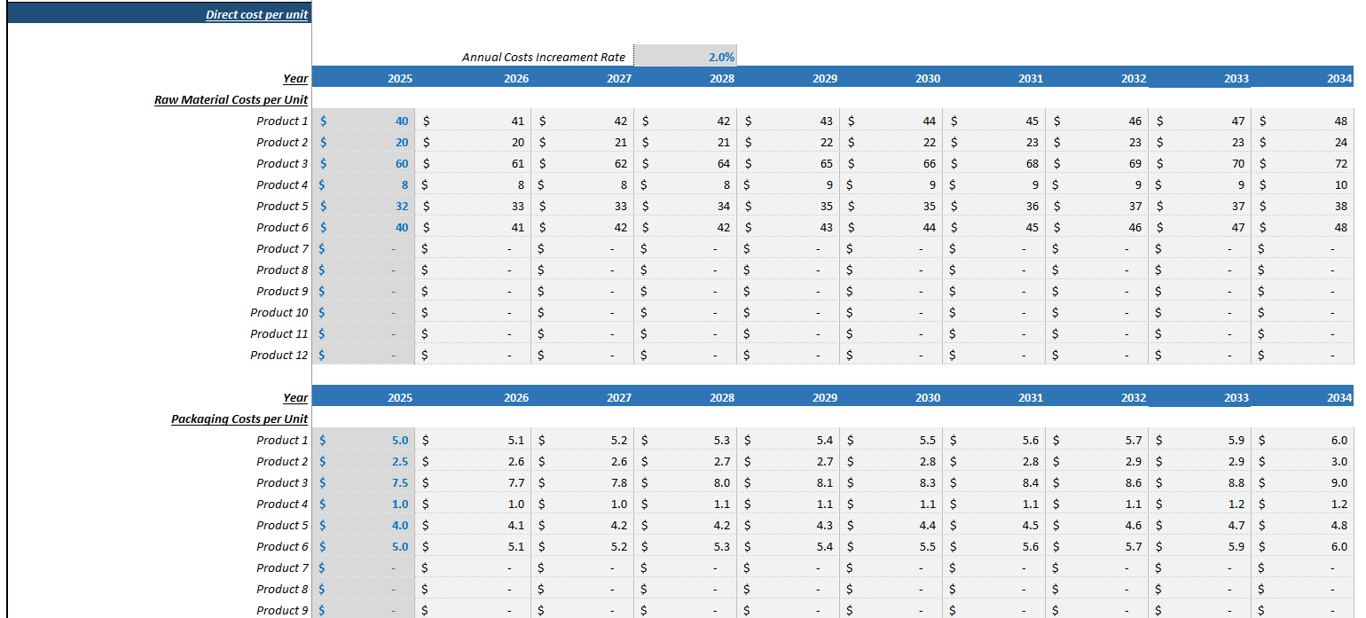Click the Year label above the packaging table

(x=295, y=397)
